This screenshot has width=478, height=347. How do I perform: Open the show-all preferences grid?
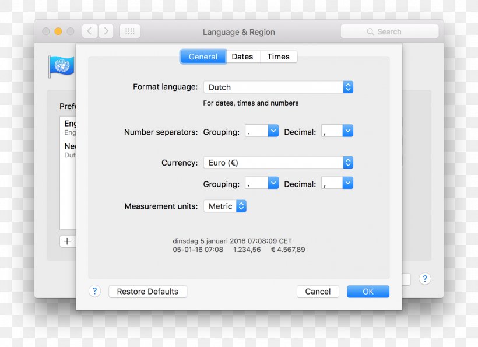click(x=129, y=31)
